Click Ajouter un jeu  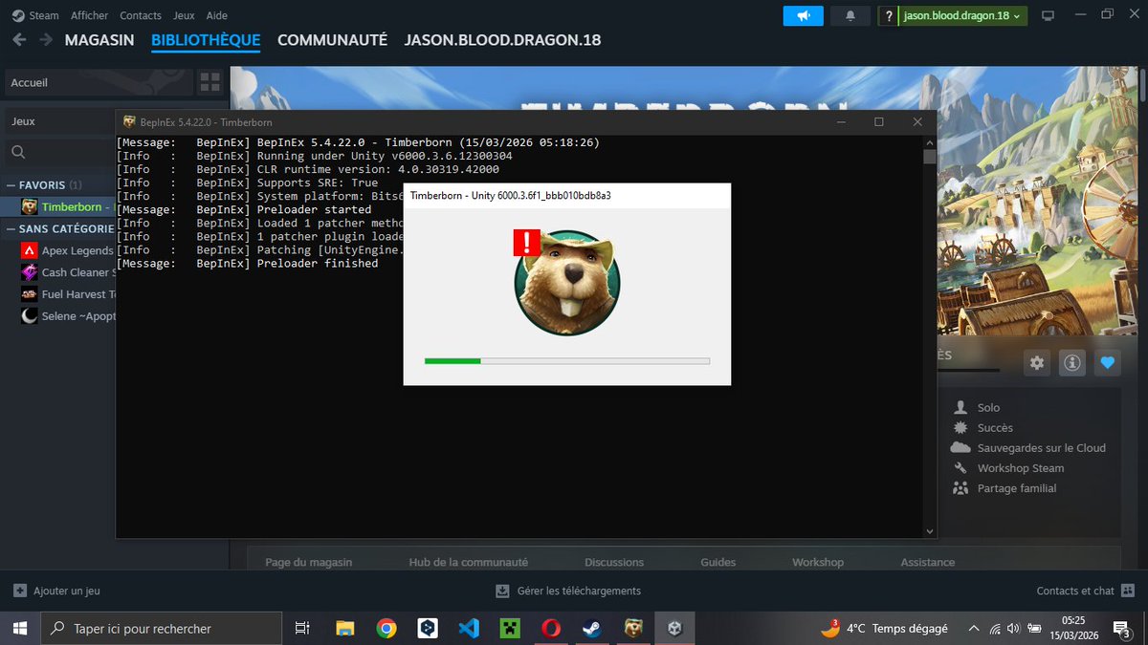[56, 591]
